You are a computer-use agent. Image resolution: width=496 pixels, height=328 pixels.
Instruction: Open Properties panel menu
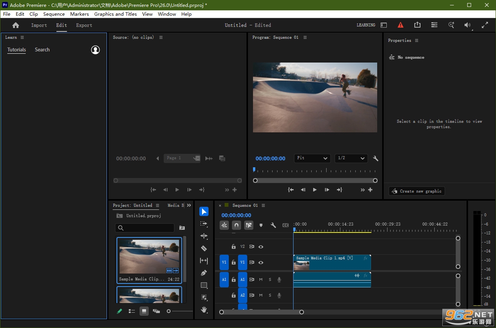click(x=417, y=40)
